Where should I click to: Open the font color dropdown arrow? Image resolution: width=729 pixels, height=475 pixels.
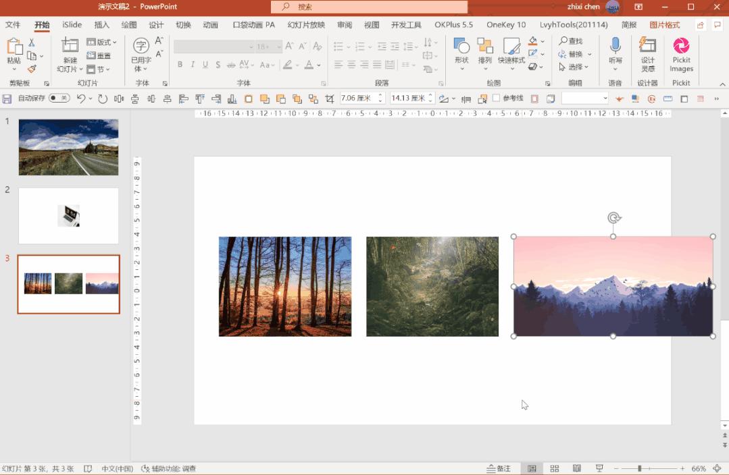318,65
